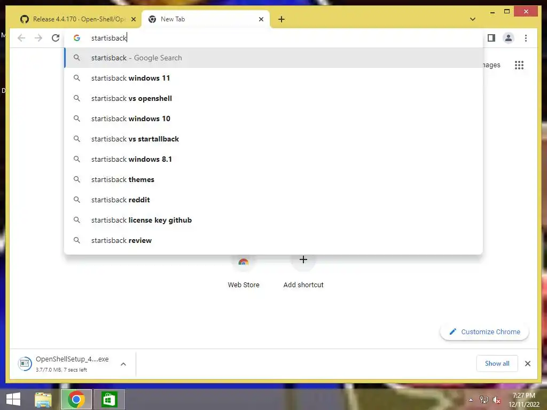Close the downloads bar
547x410 pixels.
527,364
